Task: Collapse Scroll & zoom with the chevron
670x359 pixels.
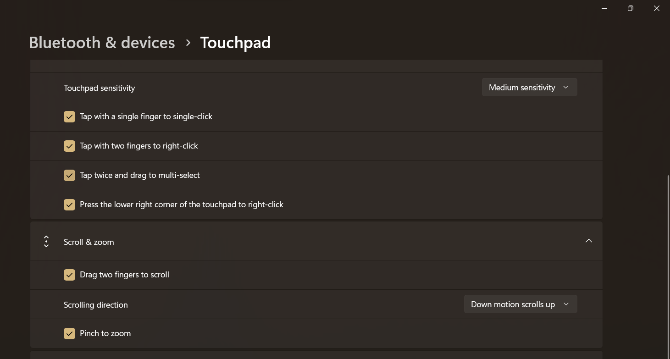Action: click(x=588, y=241)
